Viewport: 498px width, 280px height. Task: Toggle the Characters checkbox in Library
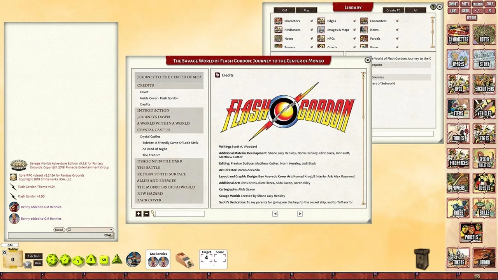(x=312, y=21)
